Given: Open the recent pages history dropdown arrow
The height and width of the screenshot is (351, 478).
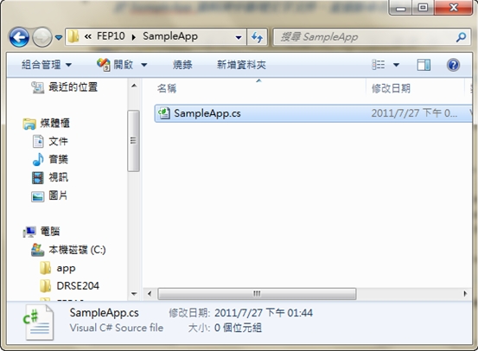Looking at the screenshot, I should coord(59,37).
